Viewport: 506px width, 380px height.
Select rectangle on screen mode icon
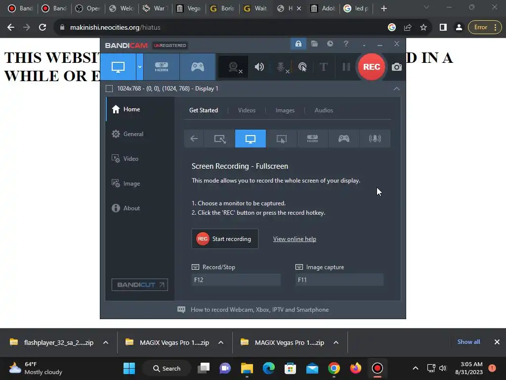[220, 139]
